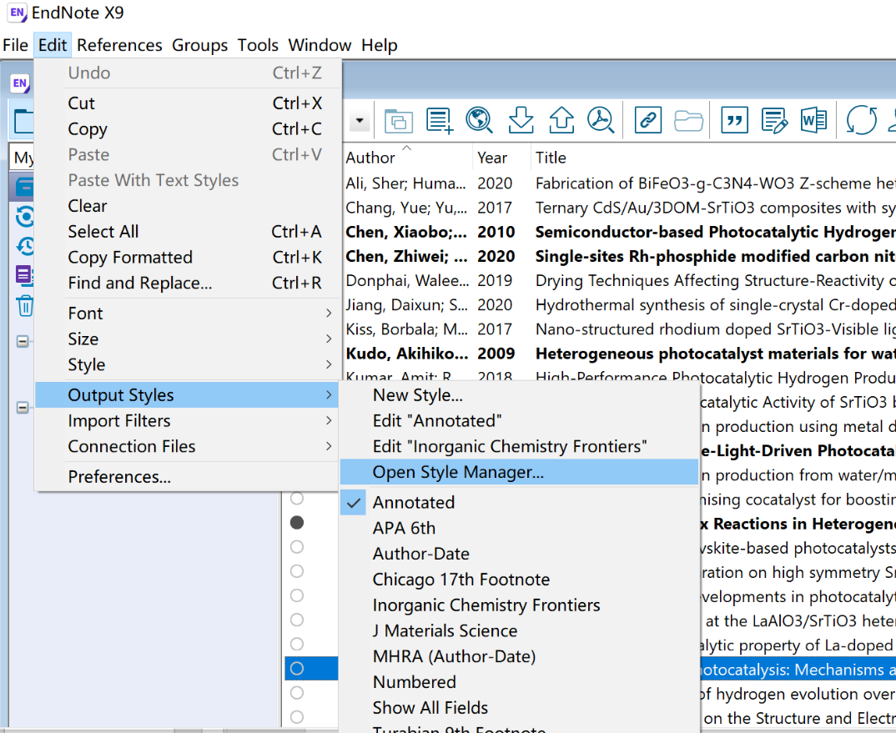Click the Sync Library circular-arrows icon
This screenshot has width=896, height=733.
(x=861, y=120)
